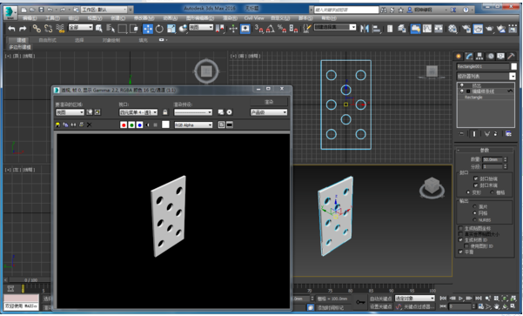523x316 pixels.
Task: Select 变形 morph radio button
Action: [469, 192]
